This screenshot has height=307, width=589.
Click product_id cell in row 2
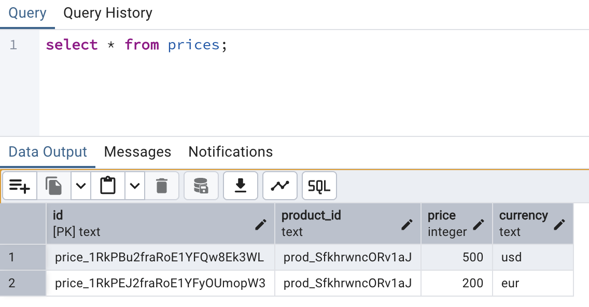[x=348, y=283]
